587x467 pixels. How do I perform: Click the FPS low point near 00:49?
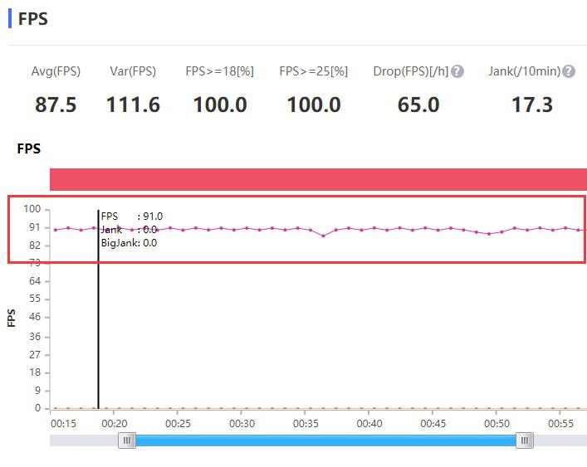point(489,234)
